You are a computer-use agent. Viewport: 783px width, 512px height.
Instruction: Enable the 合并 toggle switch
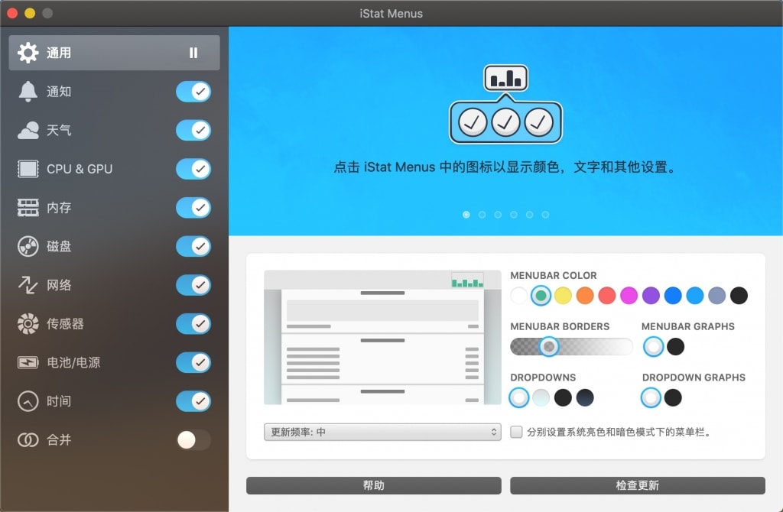click(x=193, y=440)
